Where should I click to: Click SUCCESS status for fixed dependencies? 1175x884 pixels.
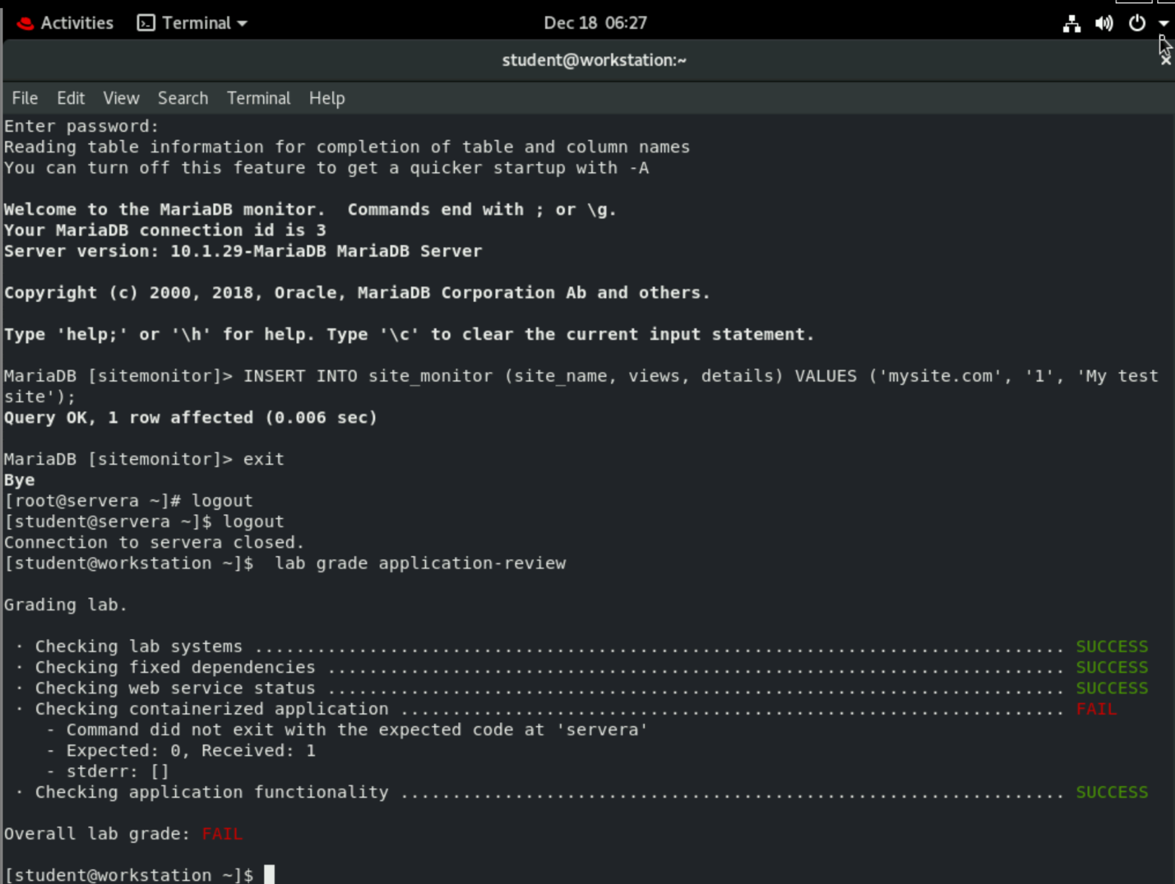(1112, 667)
